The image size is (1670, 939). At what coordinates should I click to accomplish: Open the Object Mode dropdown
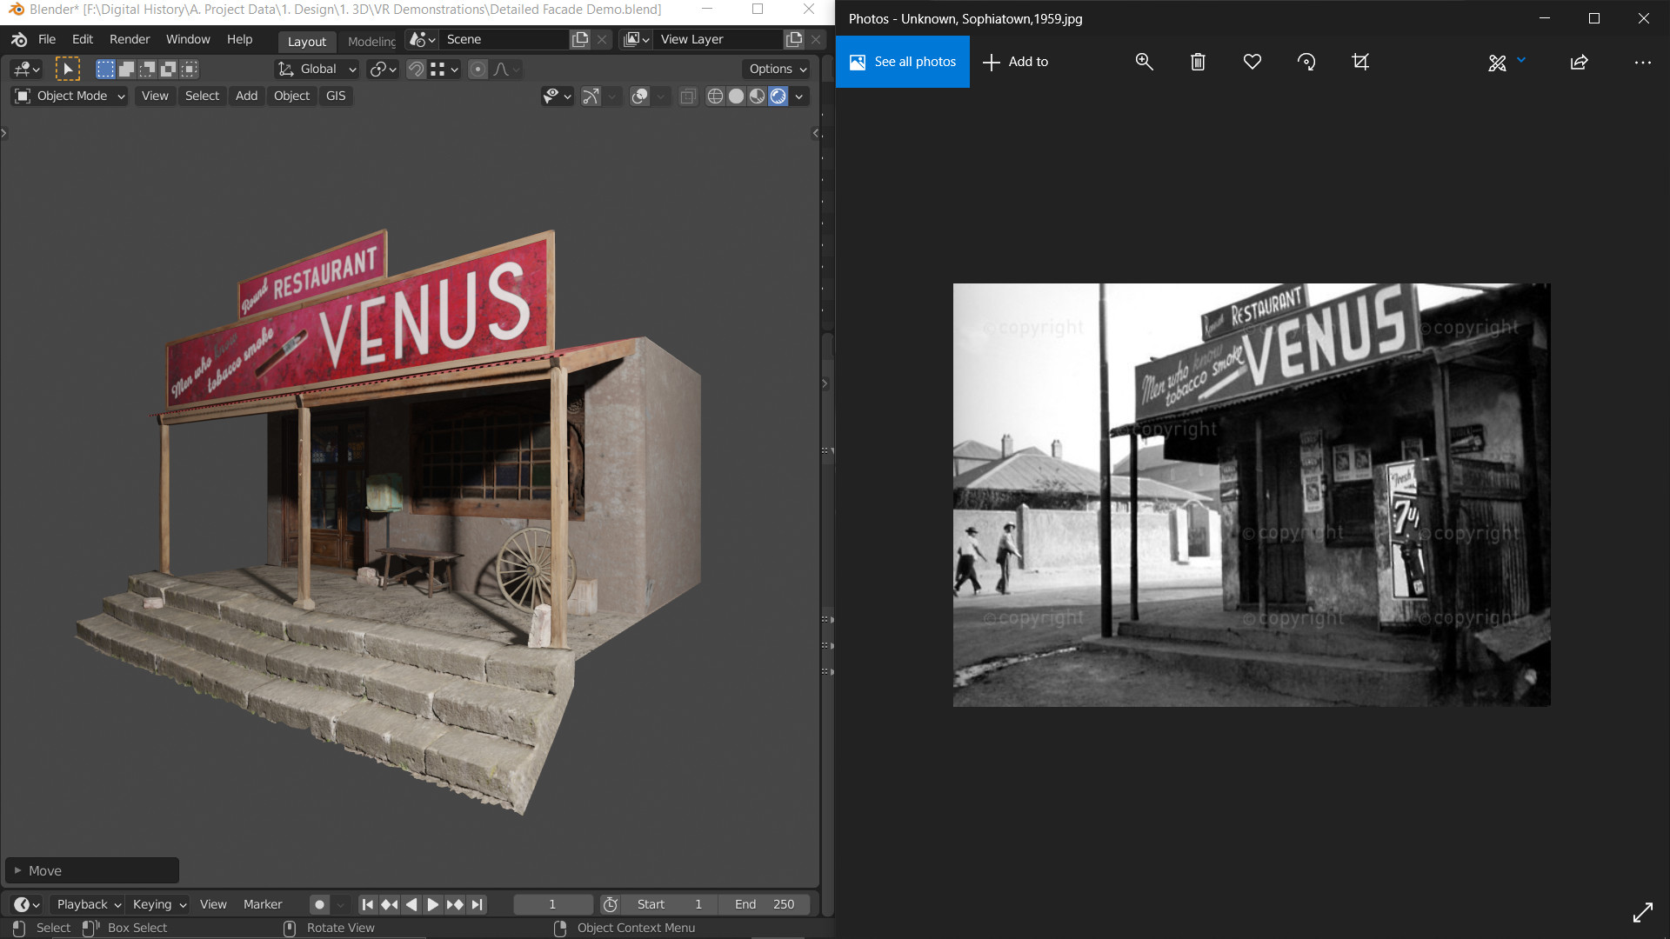[x=70, y=96]
